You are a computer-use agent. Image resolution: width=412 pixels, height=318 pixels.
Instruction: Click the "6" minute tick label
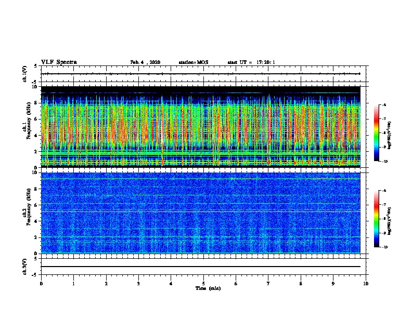point(236,284)
